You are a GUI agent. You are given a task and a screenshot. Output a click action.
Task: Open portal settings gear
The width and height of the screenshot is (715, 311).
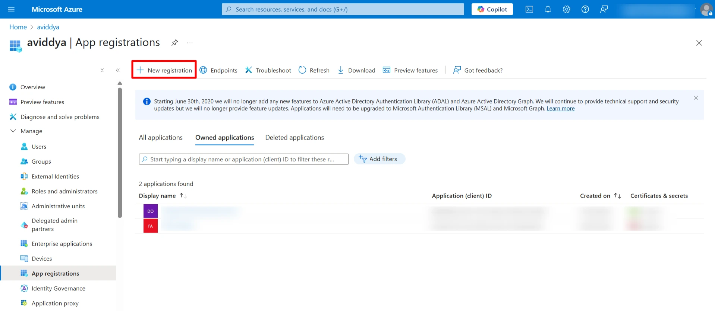pos(567,9)
